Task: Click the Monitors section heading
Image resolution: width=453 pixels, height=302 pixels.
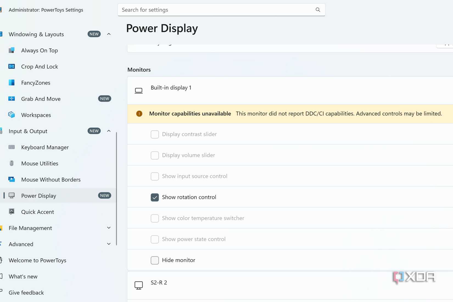Action: coord(139,70)
